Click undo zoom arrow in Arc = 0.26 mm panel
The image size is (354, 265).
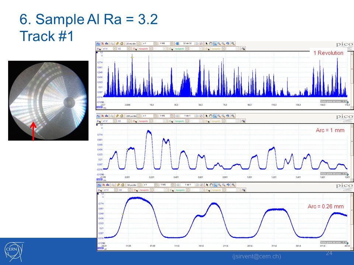pos(228,185)
